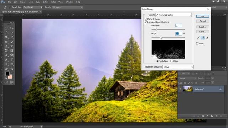Image resolution: width=228 pixels, height=128 pixels.
Task: Open the Filter menu
Action: 53,2
